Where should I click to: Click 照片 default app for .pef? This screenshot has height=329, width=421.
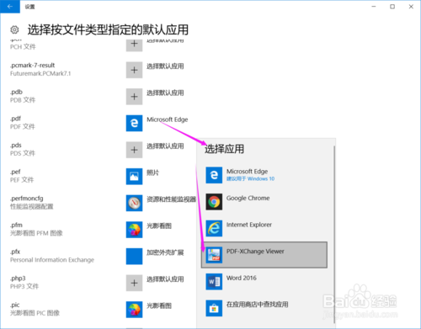(x=152, y=172)
